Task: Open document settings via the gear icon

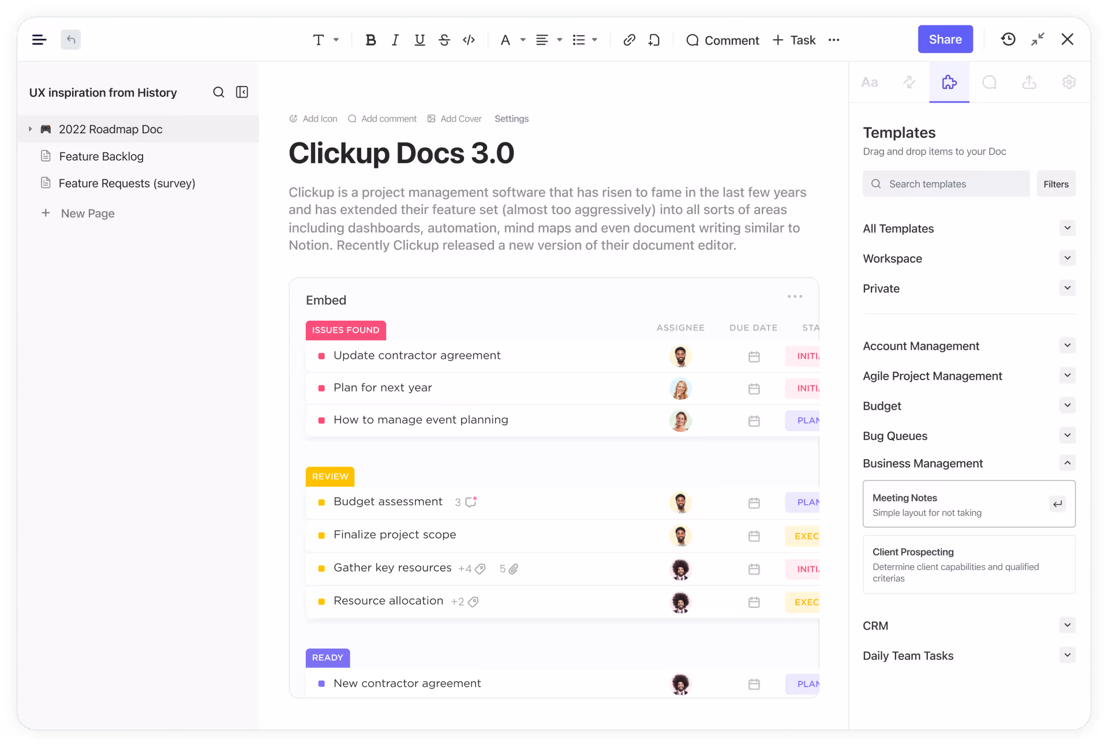Action: [1069, 82]
